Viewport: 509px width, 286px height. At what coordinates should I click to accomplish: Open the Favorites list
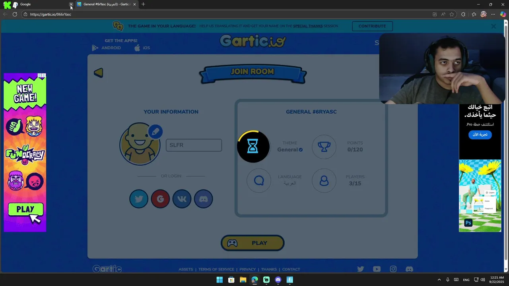pos(474,14)
